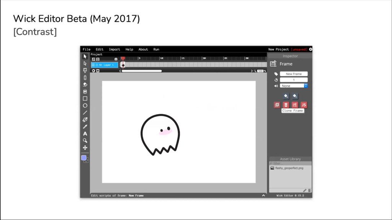This screenshot has width=392, height=220.
Task: Click the timeline scroll right arrow
Action: coord(252,71)
